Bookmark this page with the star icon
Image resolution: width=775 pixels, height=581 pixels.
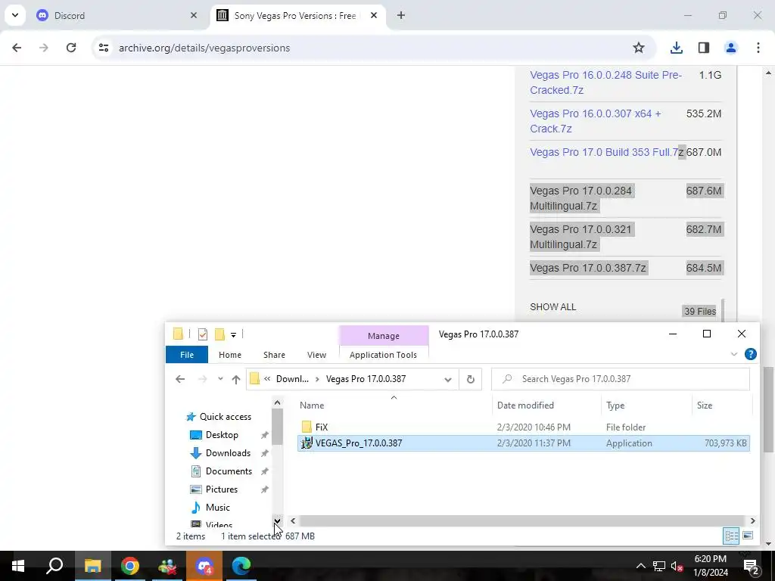[x=639, y=48]
